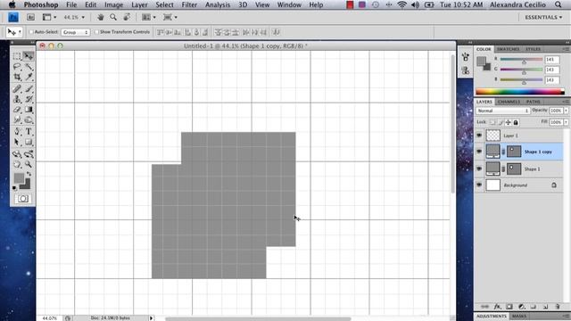Pick a color from spectrum ramp
Viewport: 571px width, 321px height.
[520, 92]
